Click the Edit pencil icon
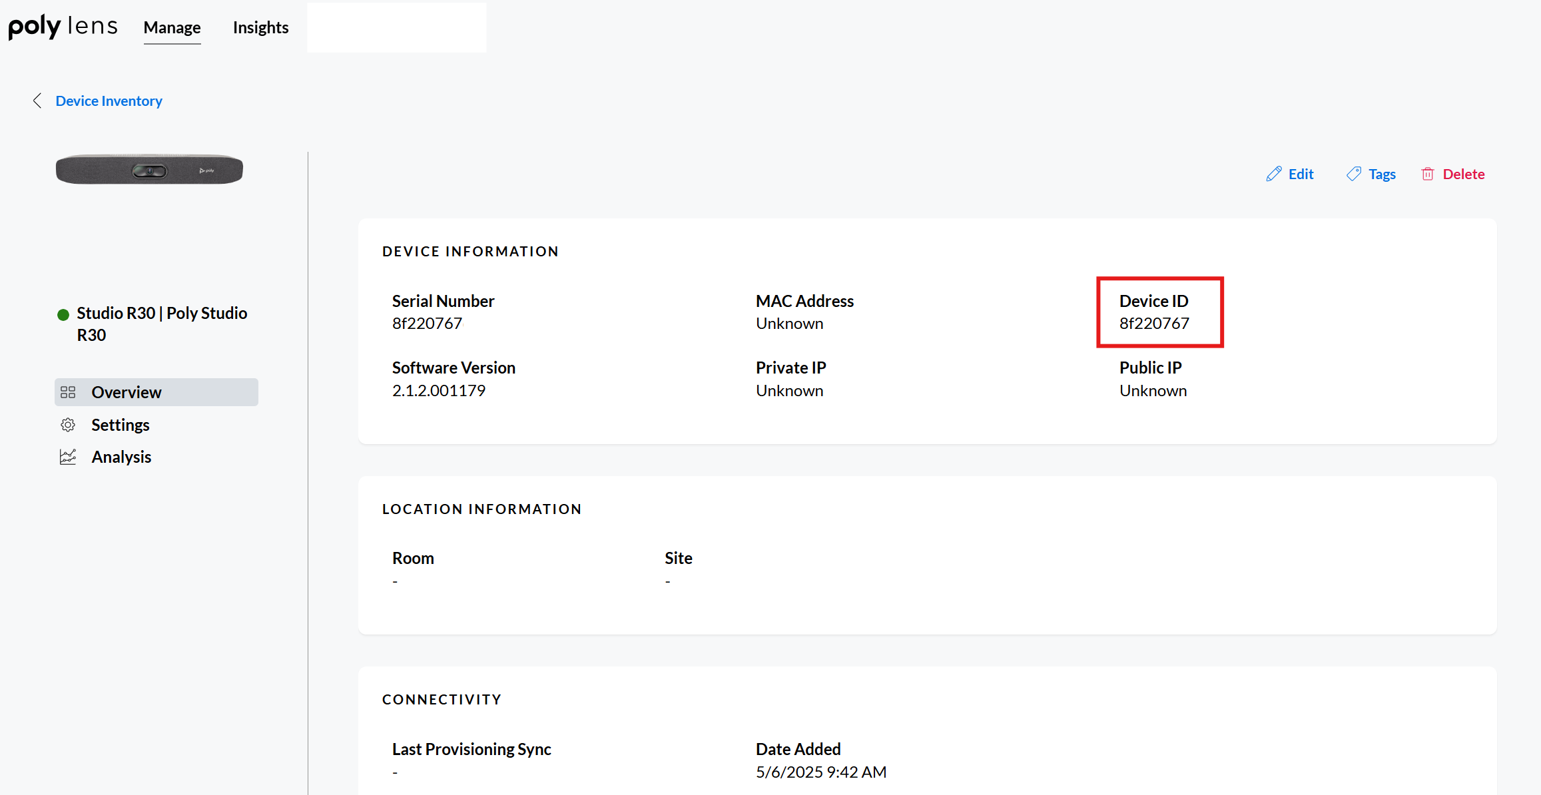Screen dimensions: 1541x795 [1274, 174]
